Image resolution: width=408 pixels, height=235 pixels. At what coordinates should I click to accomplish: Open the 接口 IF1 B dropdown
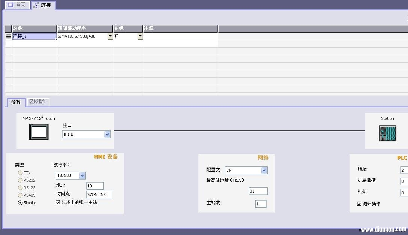point(107,134)
